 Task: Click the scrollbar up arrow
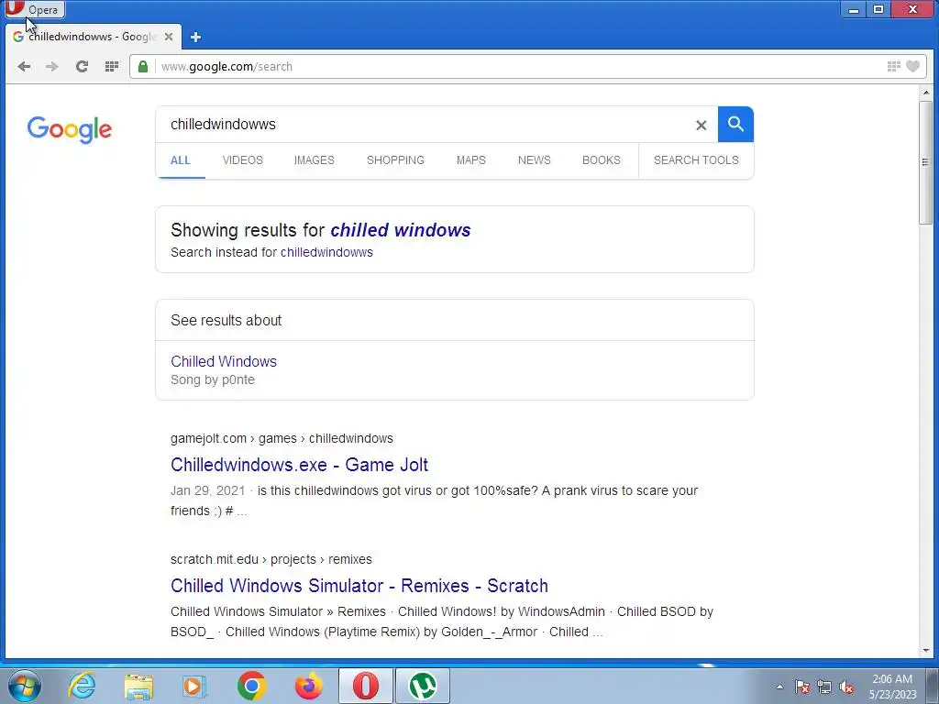click(926, 93)
